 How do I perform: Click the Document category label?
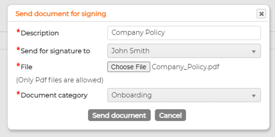point(54,95)
